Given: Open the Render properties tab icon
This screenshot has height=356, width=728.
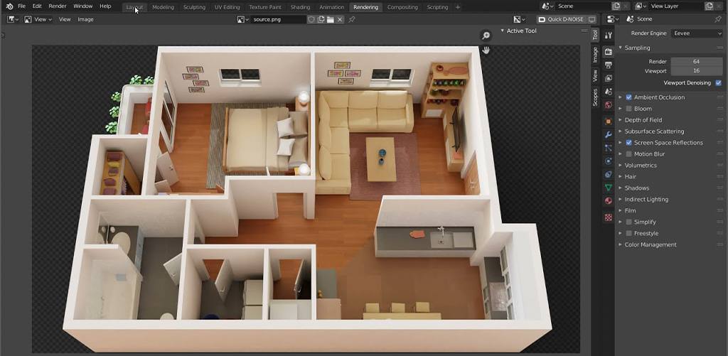Looking at the screenshot, I should click(609, 51).
